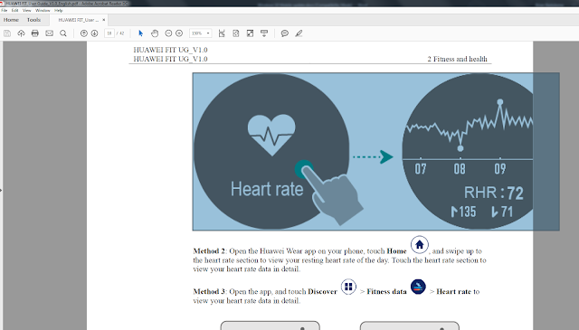Screen dimensions: 579x330
Task: Click the Home house icon in Method 2
Action: coord(420,245)
